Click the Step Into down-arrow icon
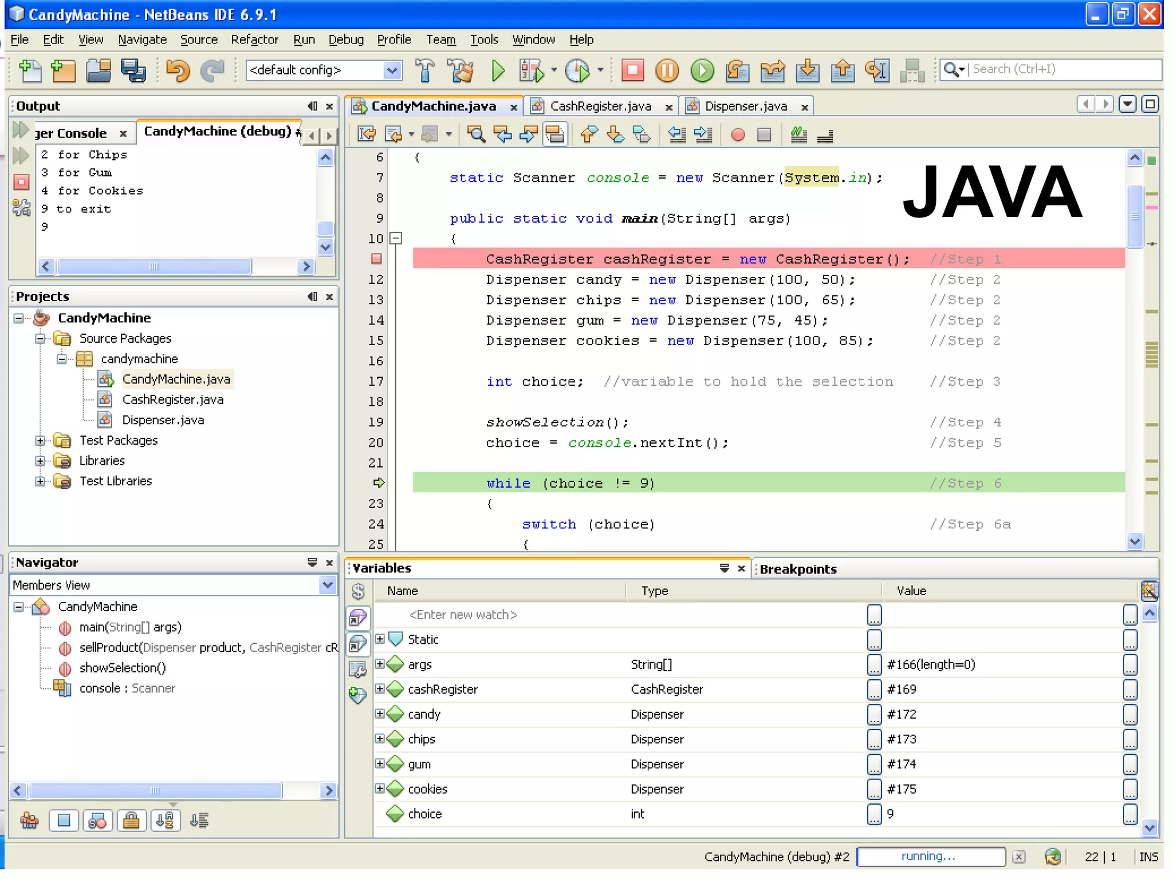Screen dimensions: 1173x879 (808, 70)
